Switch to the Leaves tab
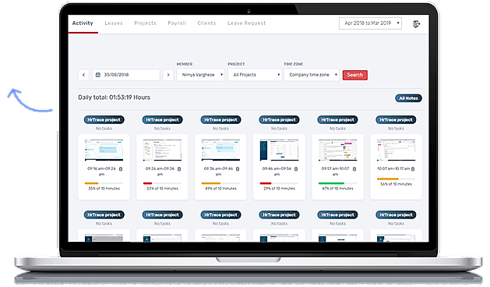 coord(114,23)
